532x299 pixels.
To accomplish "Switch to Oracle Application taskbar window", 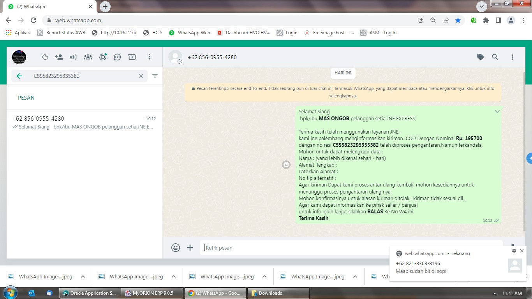I will (90, 293).
